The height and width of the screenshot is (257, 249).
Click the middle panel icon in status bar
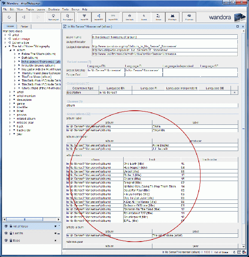239,252
